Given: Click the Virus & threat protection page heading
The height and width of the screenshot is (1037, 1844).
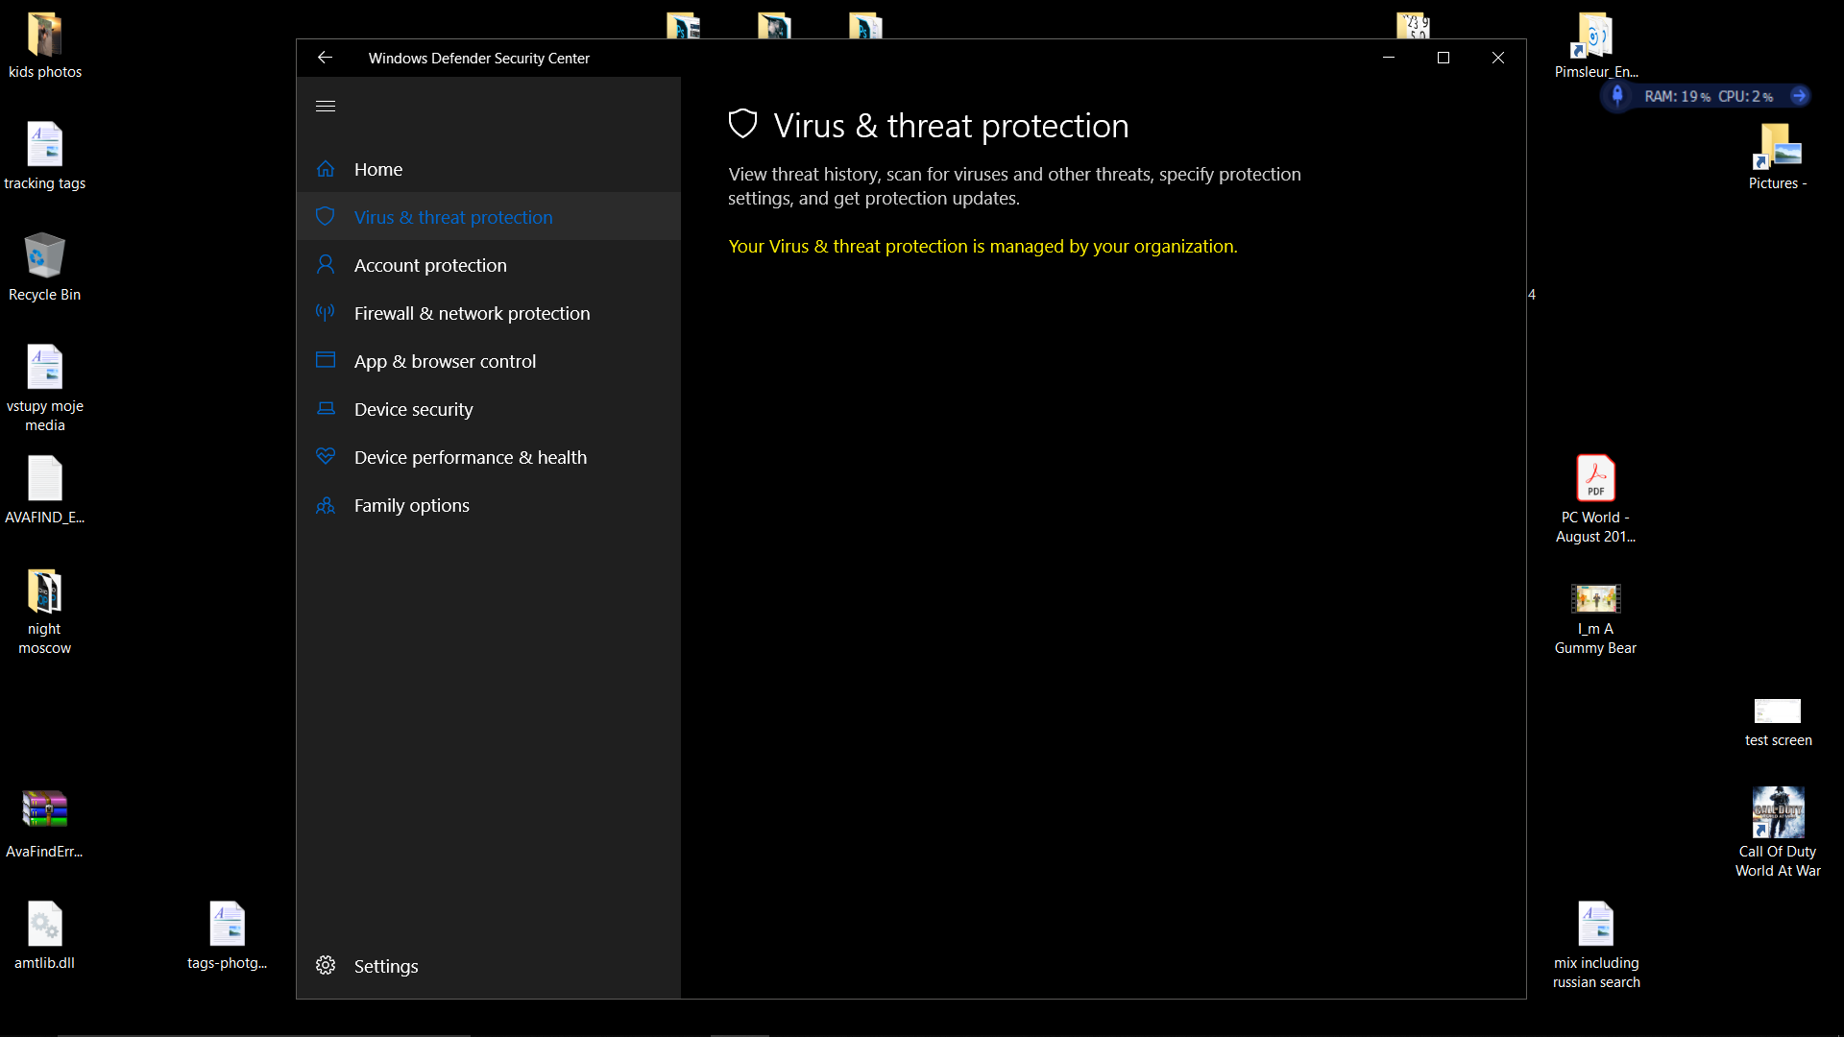Looking at the screenshot, I should [x=951, y=126].
